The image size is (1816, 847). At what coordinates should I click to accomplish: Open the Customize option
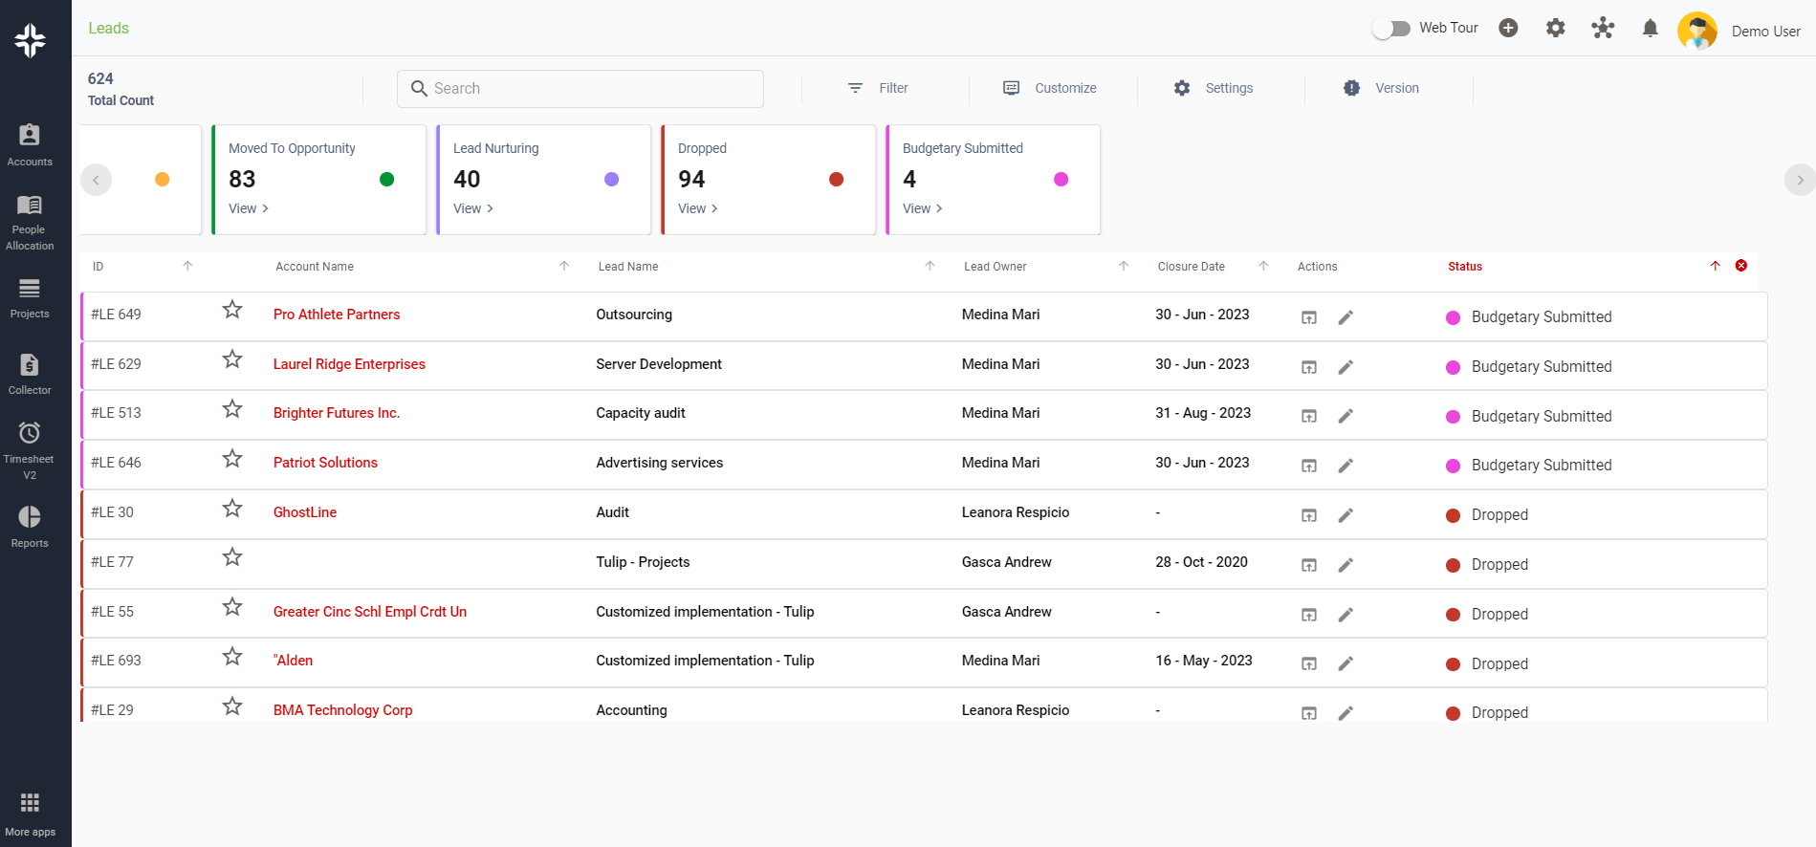[x=1050, y=88]
